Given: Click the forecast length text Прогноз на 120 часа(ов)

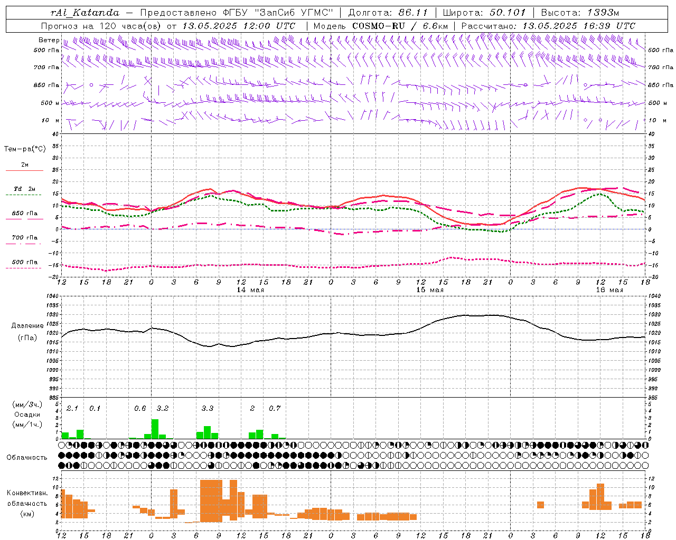Looking at the screenshot, I should point(102,26).
